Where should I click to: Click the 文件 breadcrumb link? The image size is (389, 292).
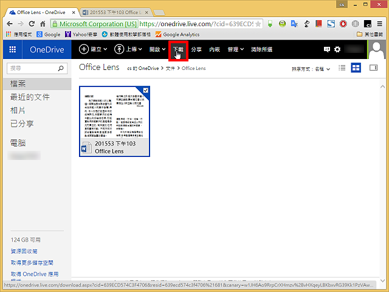[170, 68]
